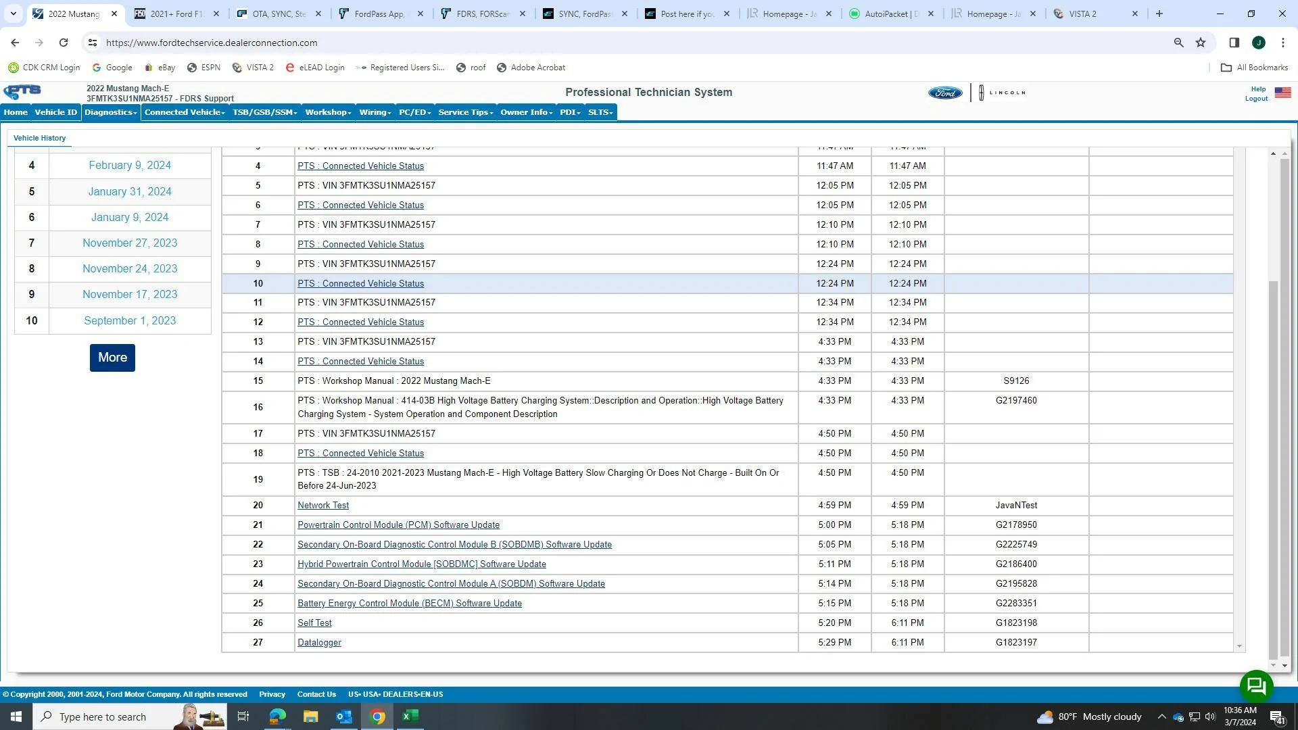This screenshot has width=1298, height=730.
Task: Open the Service Tips dropdown
Action: (466, 112)
